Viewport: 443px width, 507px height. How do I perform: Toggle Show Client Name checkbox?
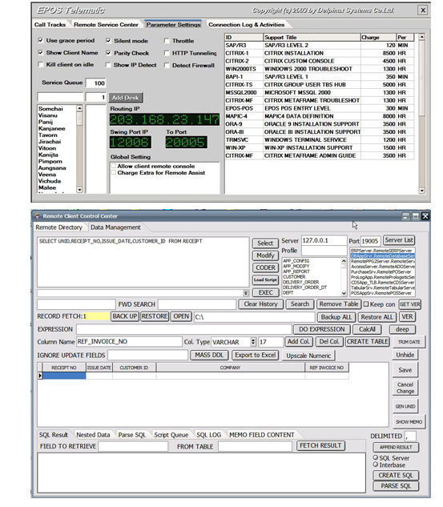coord(40,52)
